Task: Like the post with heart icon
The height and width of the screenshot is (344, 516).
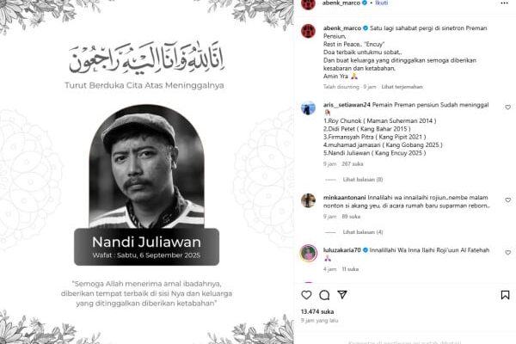Action: point(306,295)
